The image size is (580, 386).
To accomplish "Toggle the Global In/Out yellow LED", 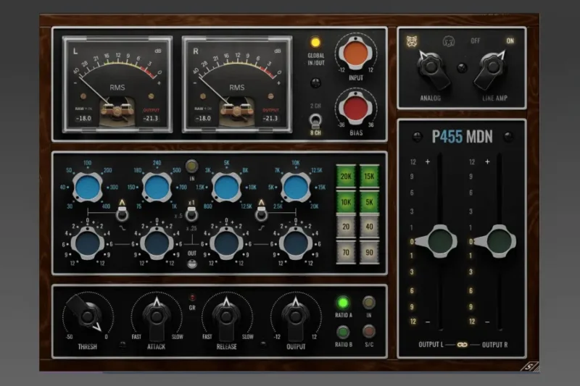I will 315,43.
